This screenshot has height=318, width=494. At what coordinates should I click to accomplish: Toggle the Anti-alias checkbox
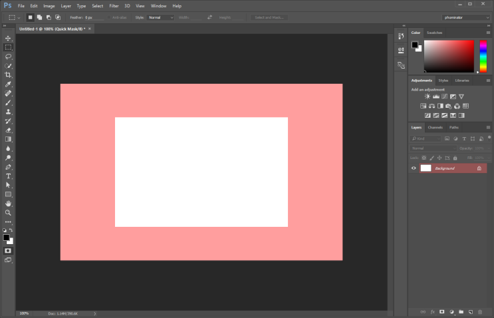[109, 18]
